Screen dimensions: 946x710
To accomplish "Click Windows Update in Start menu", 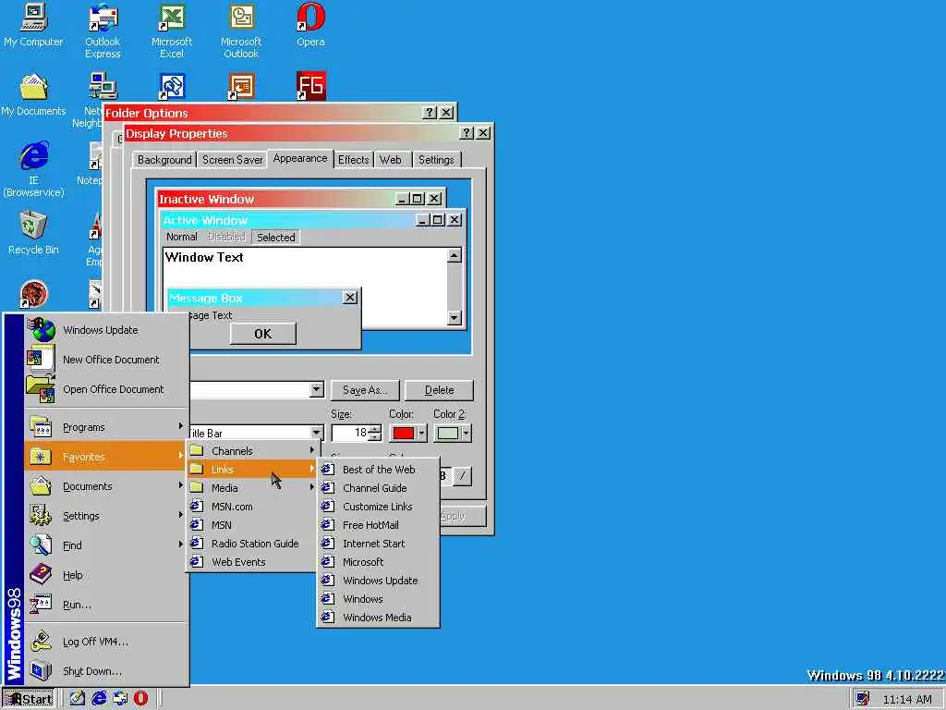I will tap(106, 330).
